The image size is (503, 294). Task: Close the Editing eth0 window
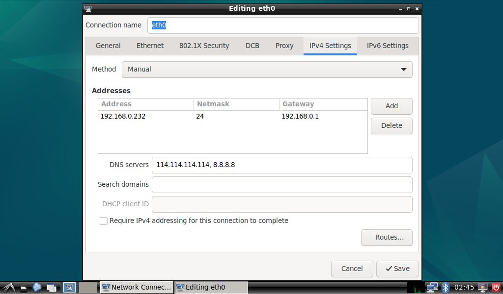coord(417,9)
